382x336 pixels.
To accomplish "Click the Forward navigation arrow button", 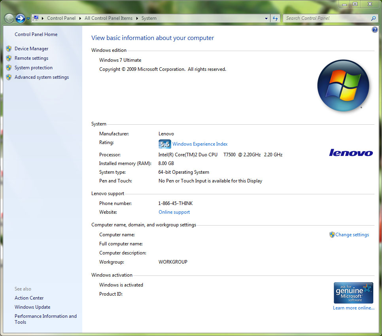I will coord(20,18).
